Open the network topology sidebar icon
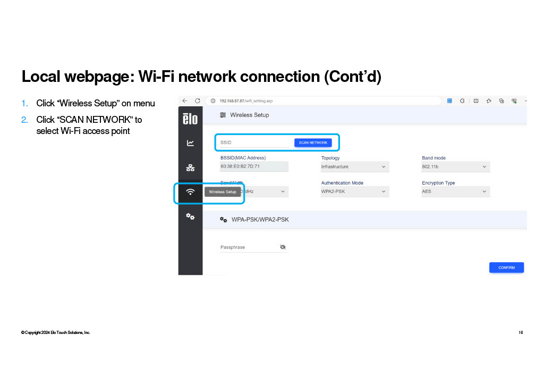 point(190,168)
